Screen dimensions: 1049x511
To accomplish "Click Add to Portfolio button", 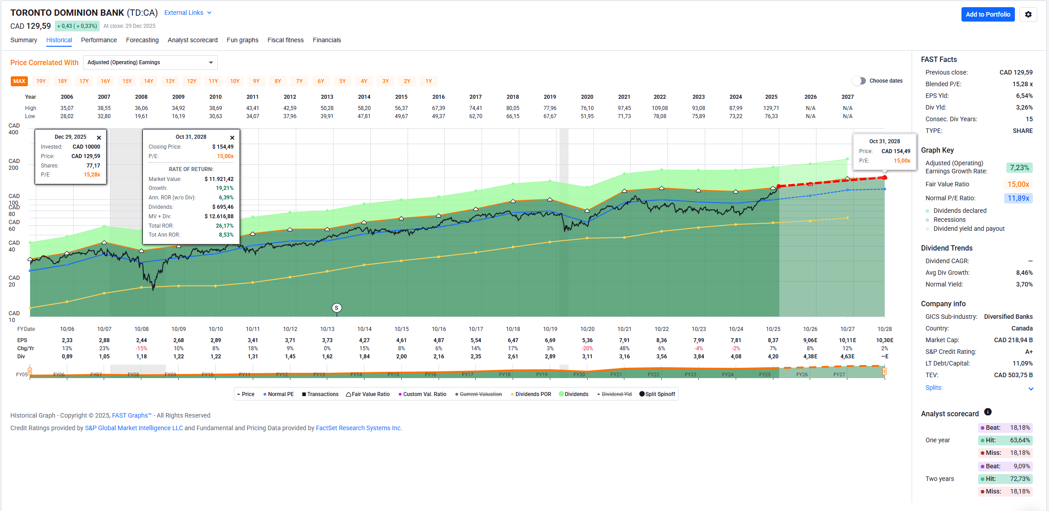I will pos(988,14).
